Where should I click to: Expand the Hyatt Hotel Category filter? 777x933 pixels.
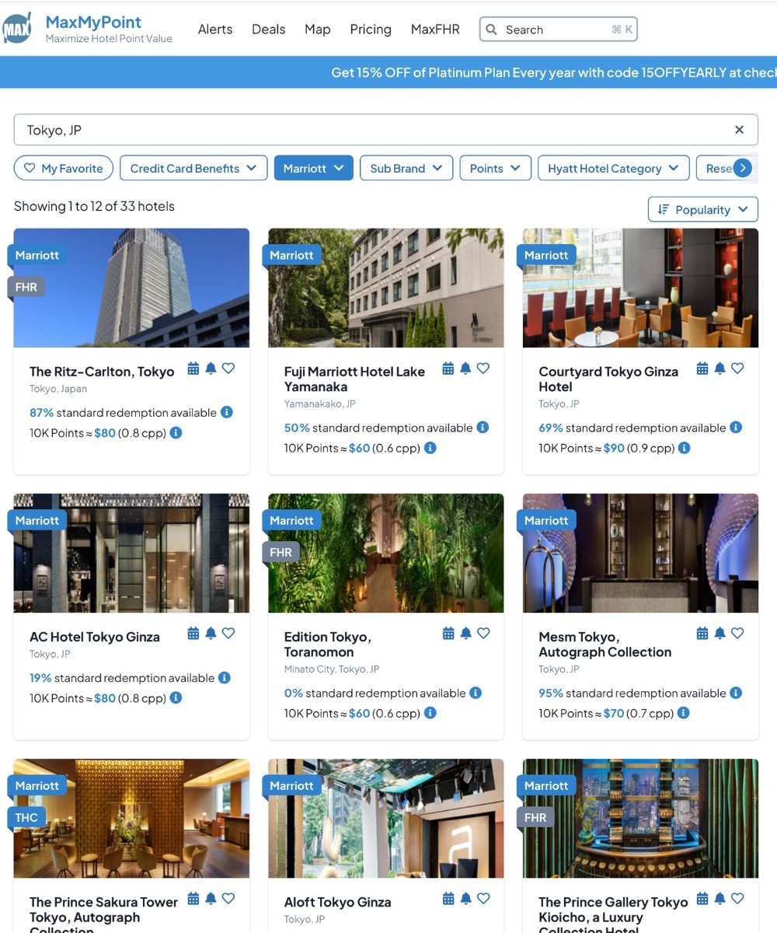click(x=614, y=168)
